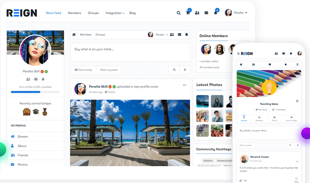Open three-dots menu on Peralta Skill post

(x=184, y=85)
